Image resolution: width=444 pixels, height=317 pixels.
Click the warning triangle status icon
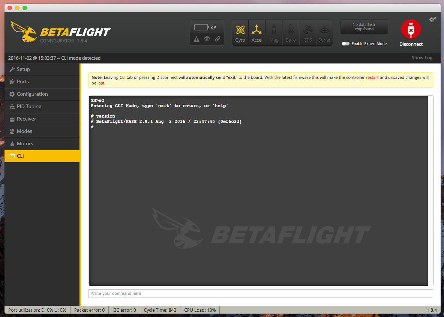[196, 39]
